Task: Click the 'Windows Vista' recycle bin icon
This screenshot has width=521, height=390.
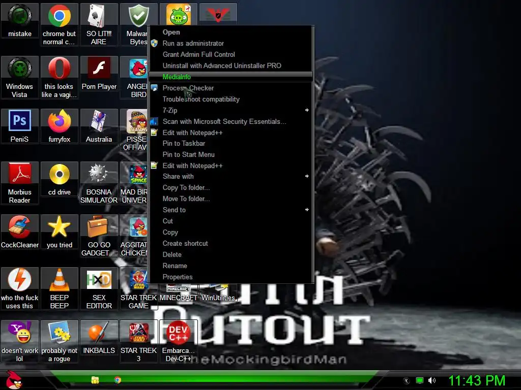Action: click(20, 77)
